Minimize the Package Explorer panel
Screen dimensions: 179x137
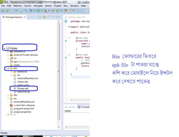coord(53,17)
